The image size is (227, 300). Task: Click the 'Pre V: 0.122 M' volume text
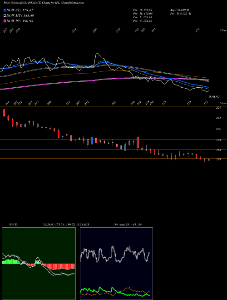click(181, 14)
